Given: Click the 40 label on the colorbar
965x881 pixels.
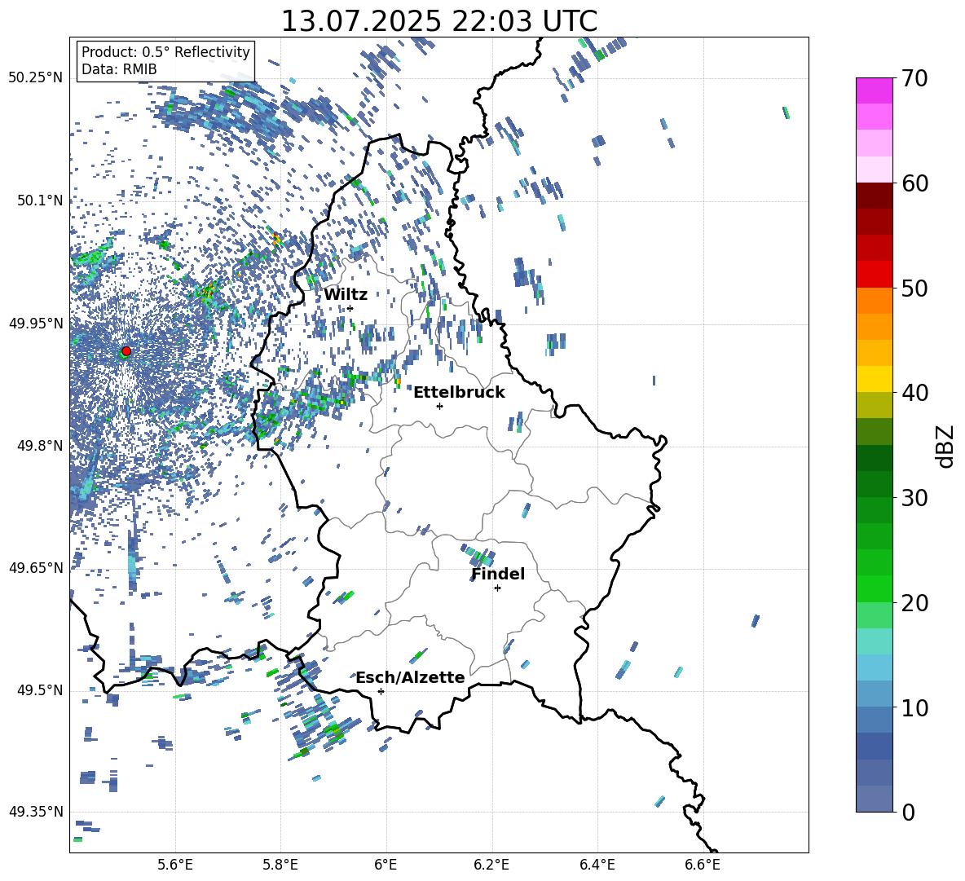Looking at the screenshot, I should pos(914,393).
